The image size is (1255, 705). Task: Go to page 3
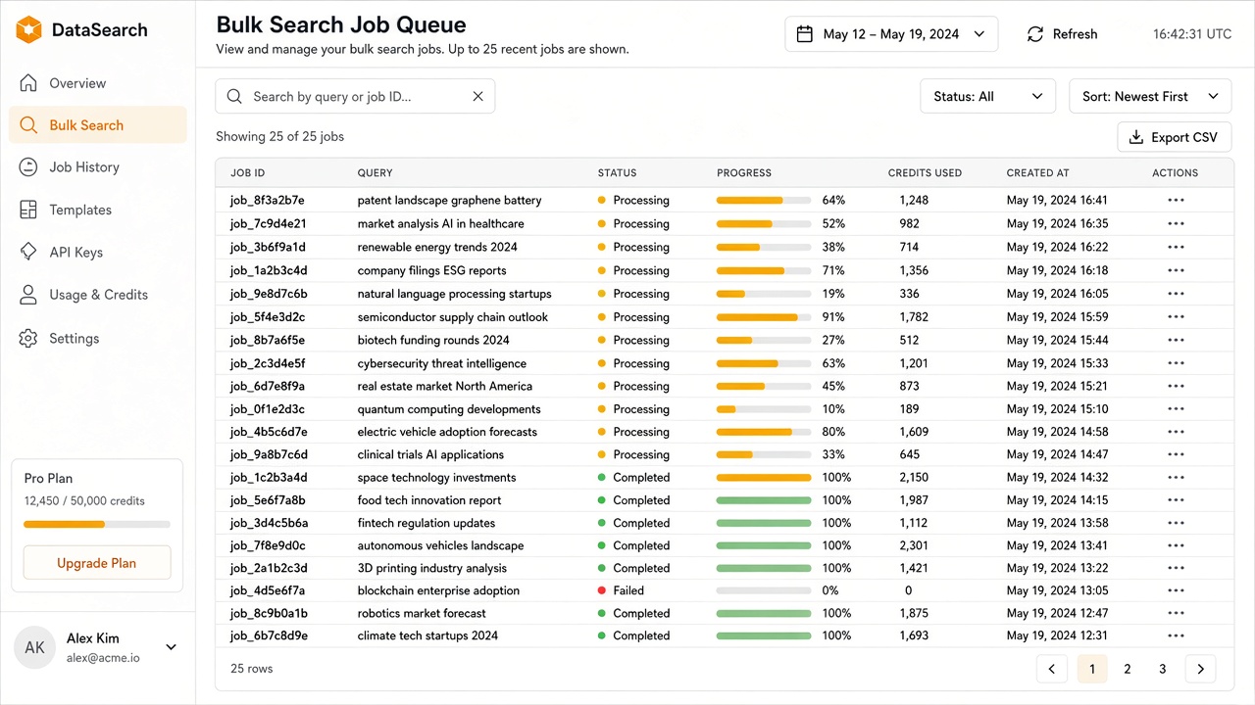coord(1163,669)
